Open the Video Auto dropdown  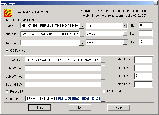125,26
